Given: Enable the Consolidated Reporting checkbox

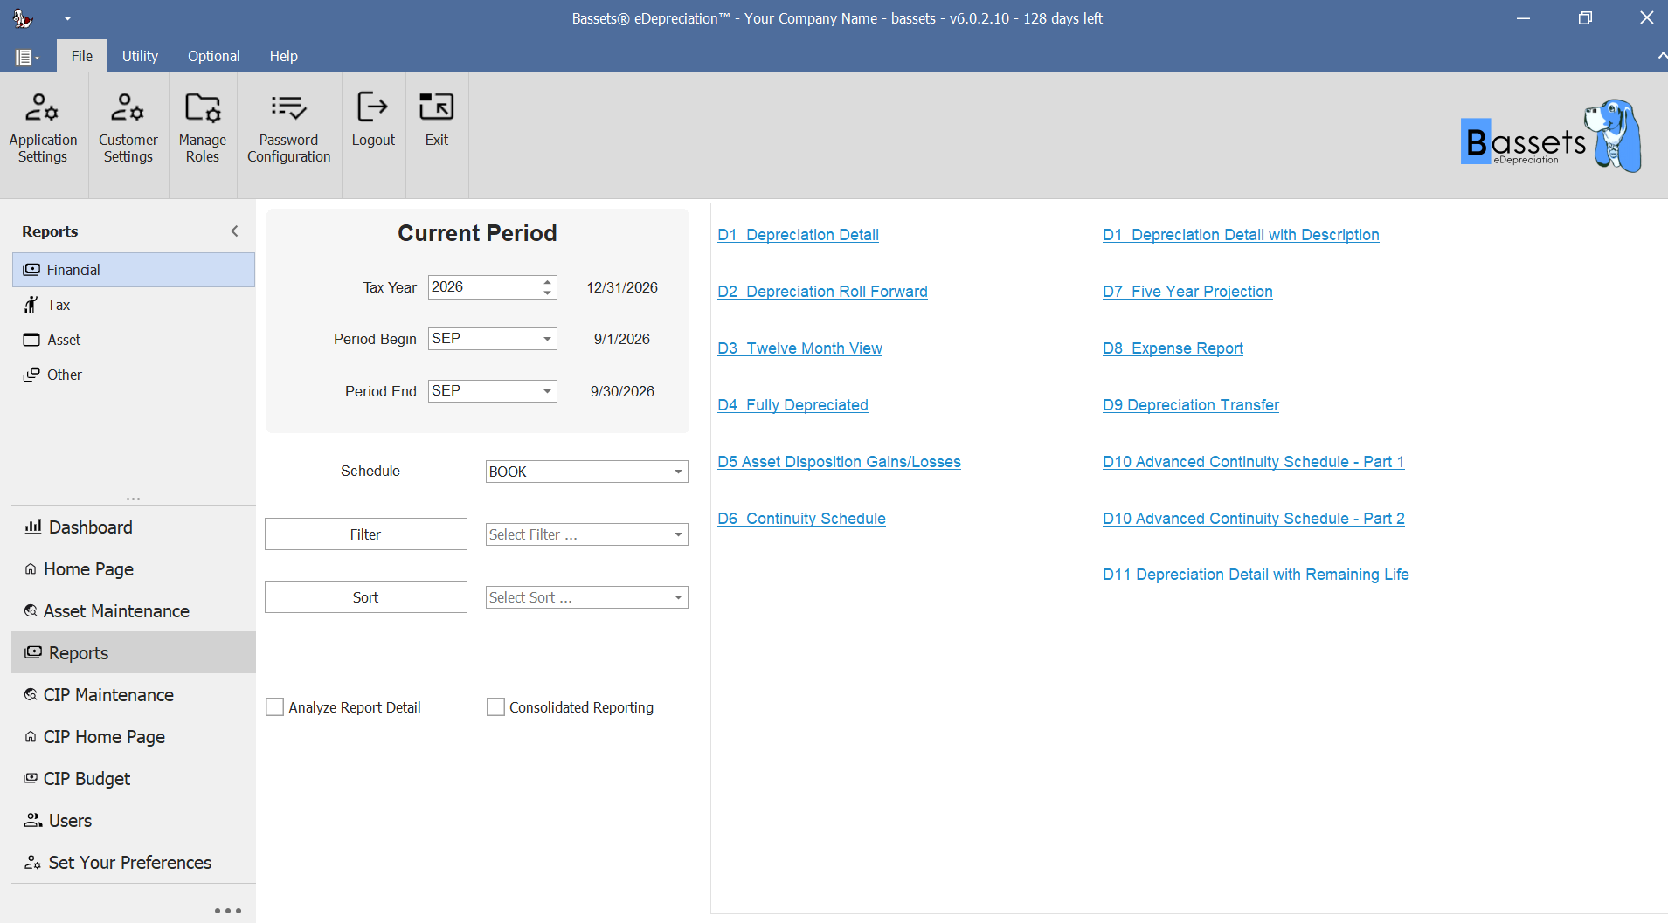Looking at the screenshot, I should tap(495, 707).
